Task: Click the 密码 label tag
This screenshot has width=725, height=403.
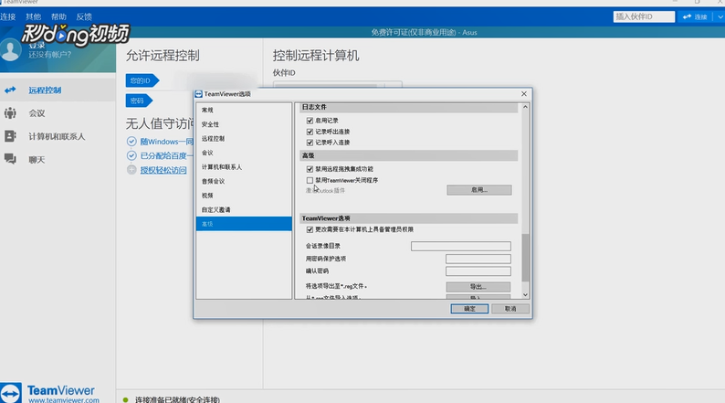Action: 139,101
